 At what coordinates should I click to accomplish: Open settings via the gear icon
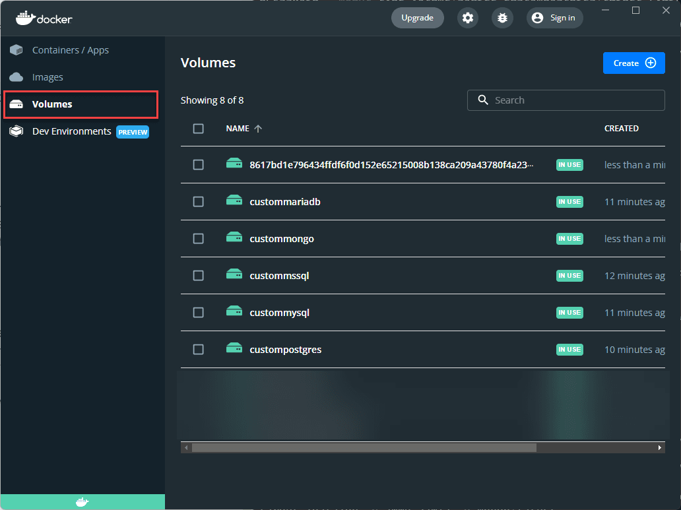click(468, 18)
